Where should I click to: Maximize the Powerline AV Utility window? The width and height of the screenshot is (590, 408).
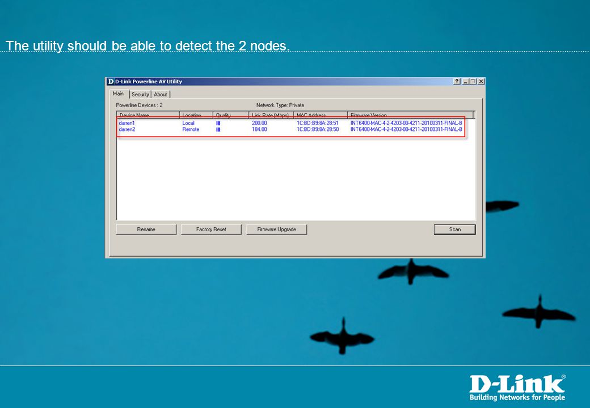473,81
